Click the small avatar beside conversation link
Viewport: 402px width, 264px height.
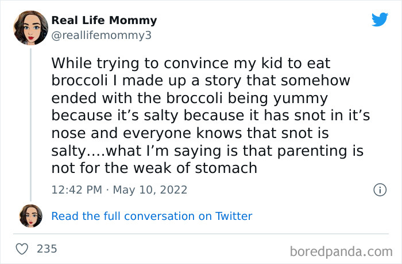point(30,216)
